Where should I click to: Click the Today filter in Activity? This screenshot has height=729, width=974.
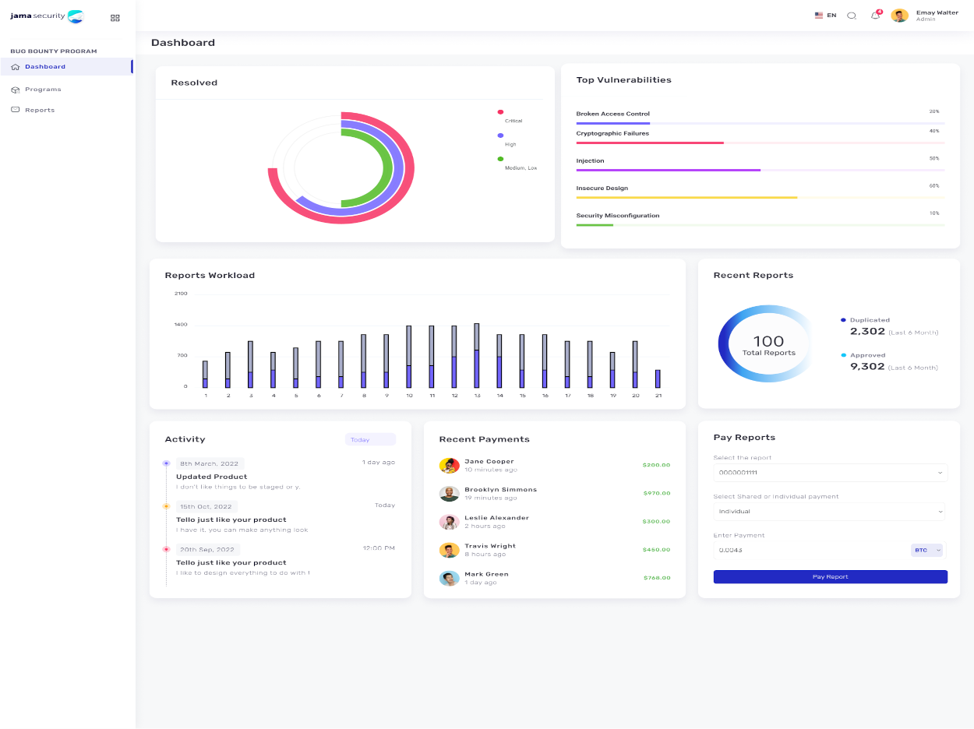click(370, 440)
